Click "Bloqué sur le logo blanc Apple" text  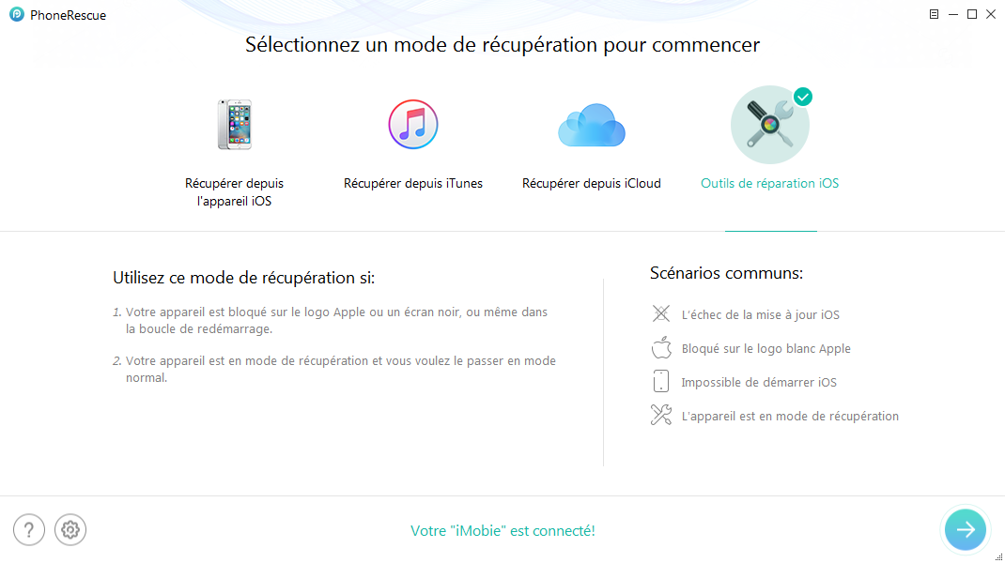[765, 349]
